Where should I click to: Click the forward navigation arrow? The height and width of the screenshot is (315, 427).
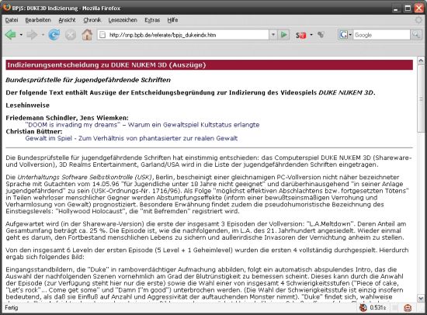pos(32,35)
